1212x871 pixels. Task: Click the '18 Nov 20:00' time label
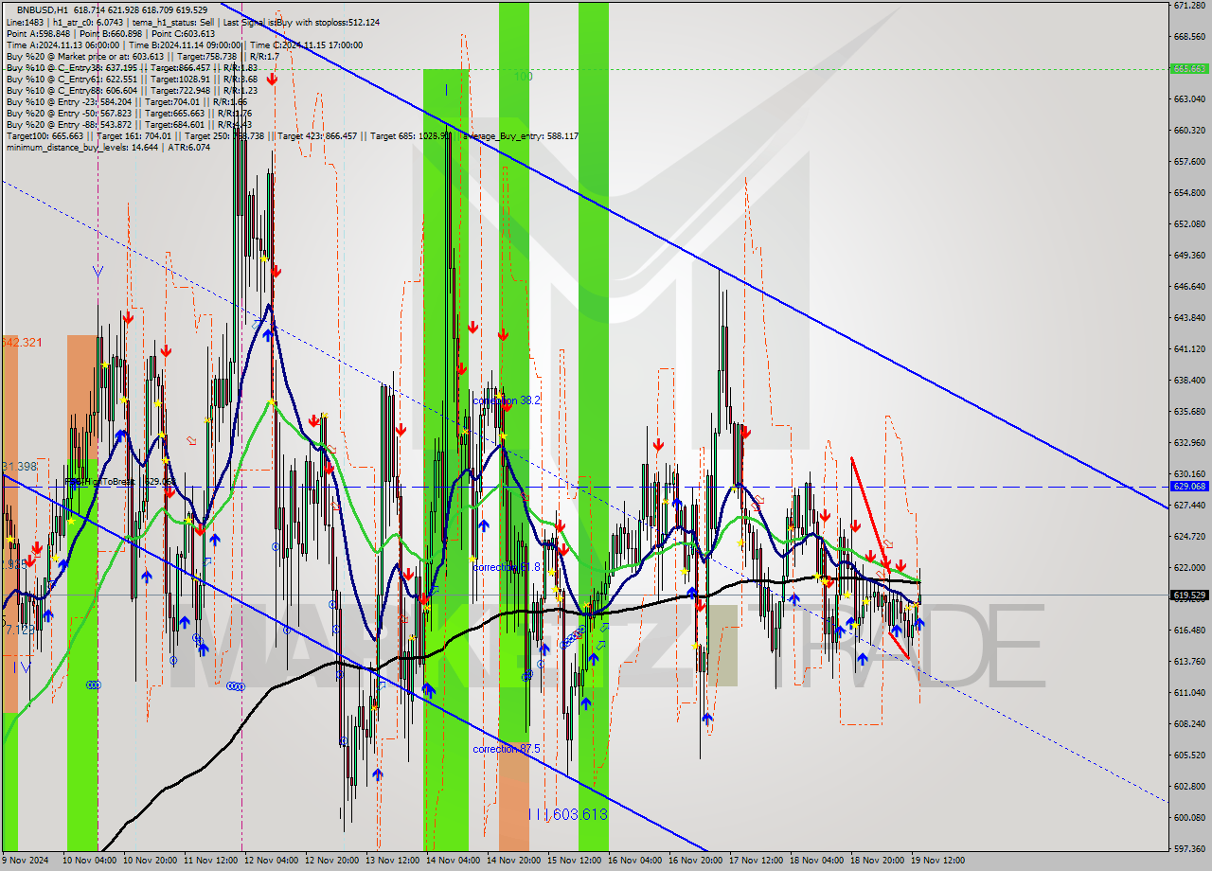[877, 861]
